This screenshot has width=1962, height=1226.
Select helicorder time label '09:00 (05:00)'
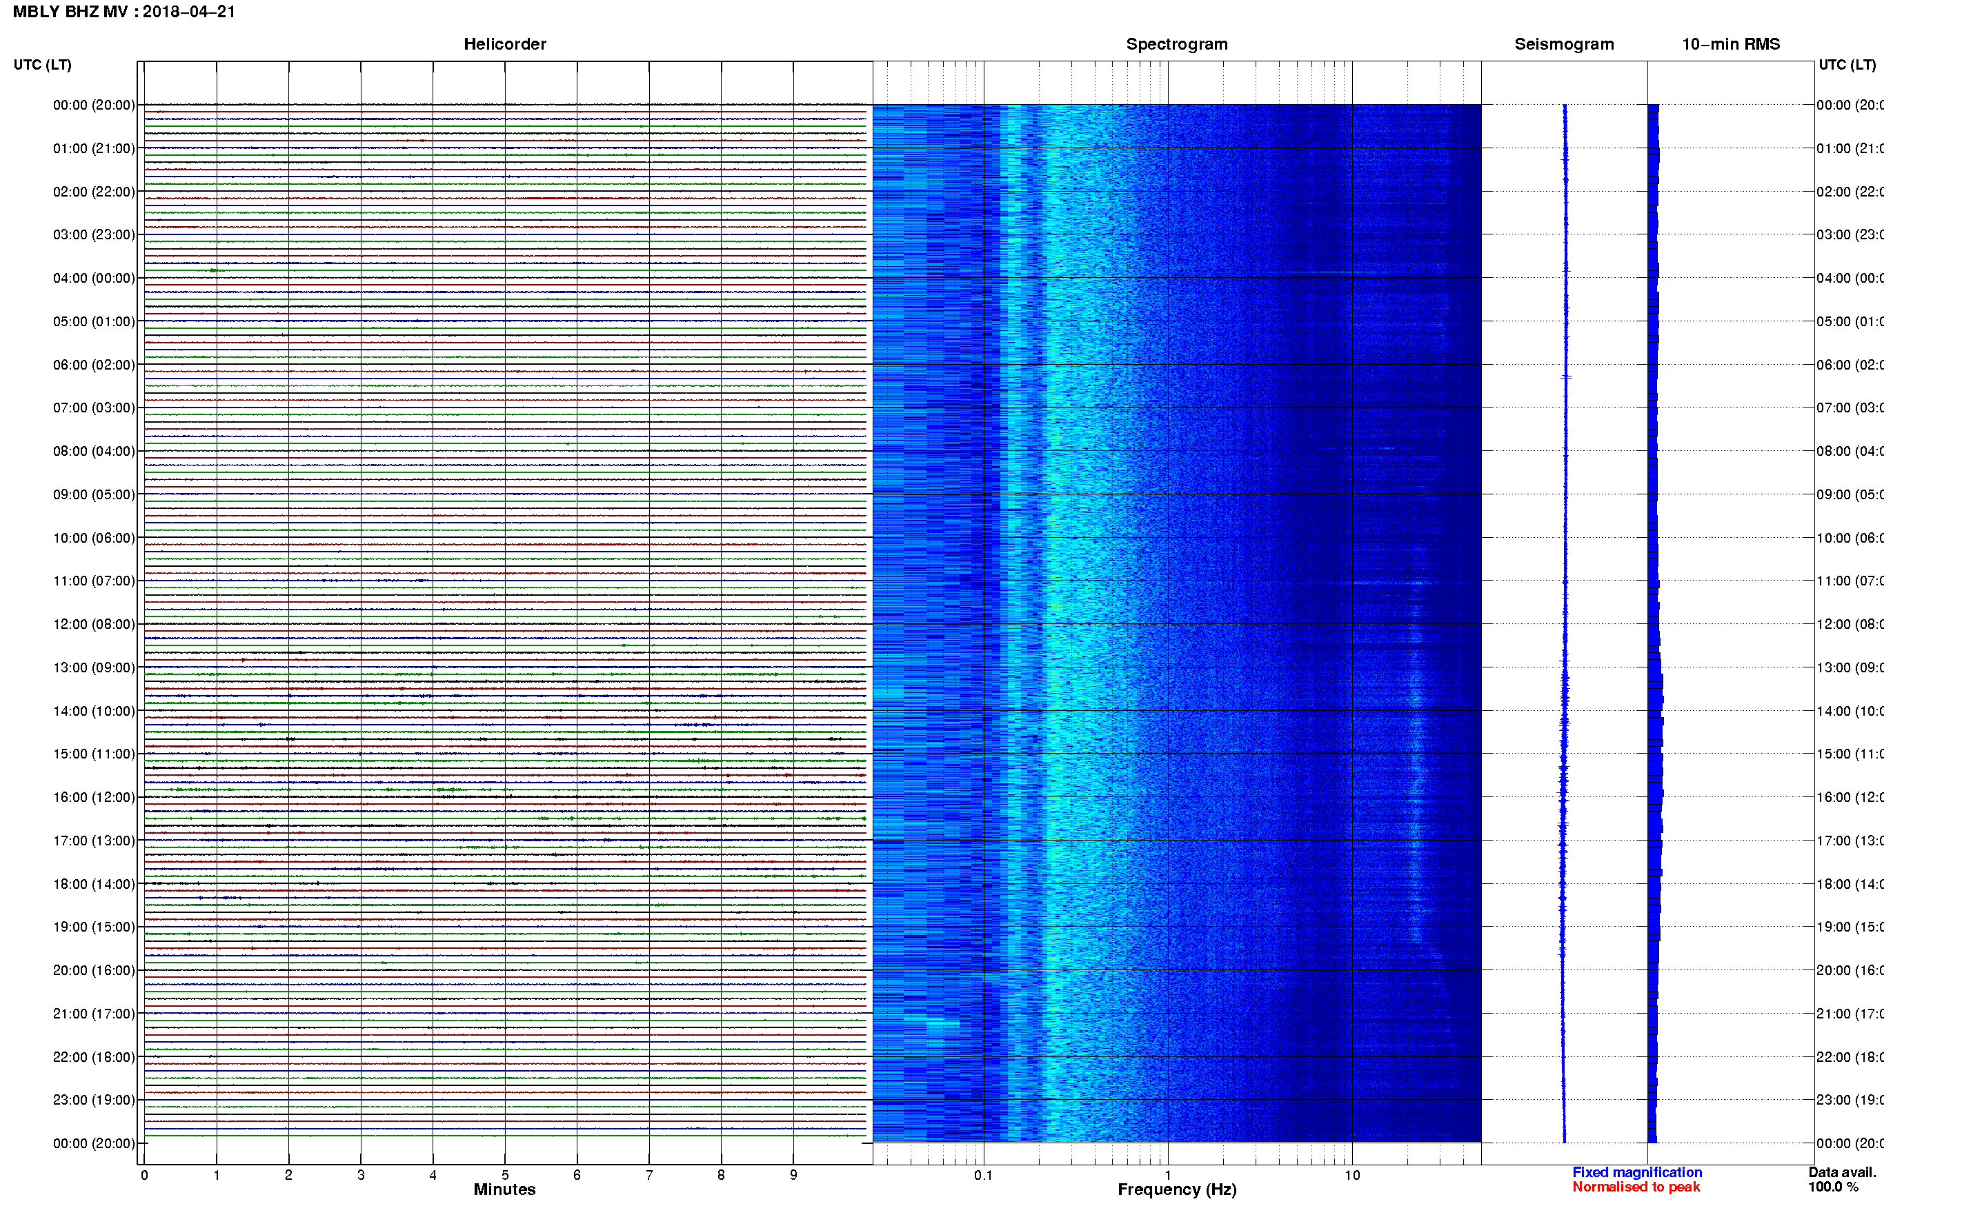coord(94,494)
